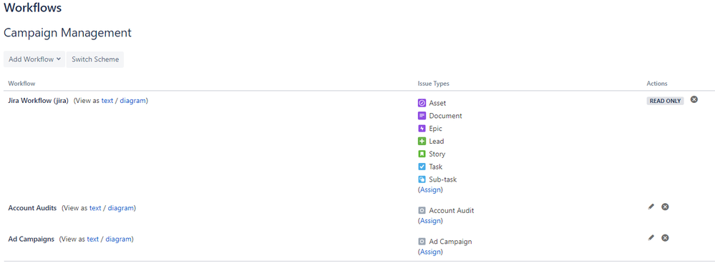View Account Audits workflow as diagram
The height and width of the screenshot is (271, 715).
(x=121, y=207)
